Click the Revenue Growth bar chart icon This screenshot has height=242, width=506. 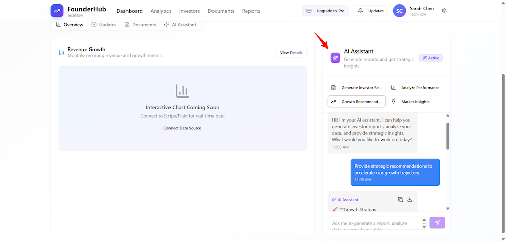(x=62, y=52)
